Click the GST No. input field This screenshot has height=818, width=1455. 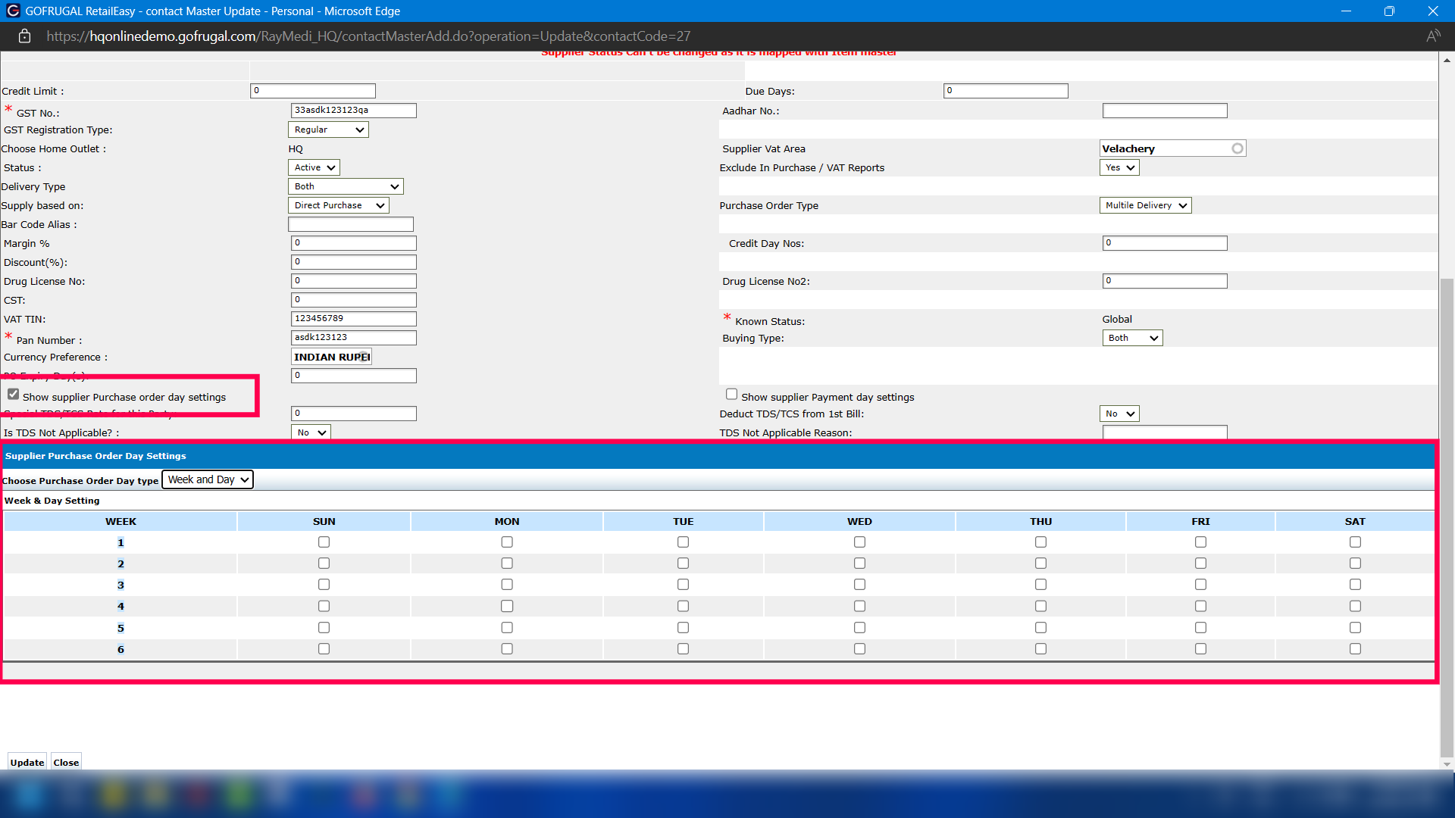(353, 111)
